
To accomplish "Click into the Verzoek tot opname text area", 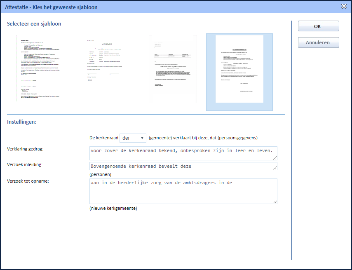I will point(183,191).
